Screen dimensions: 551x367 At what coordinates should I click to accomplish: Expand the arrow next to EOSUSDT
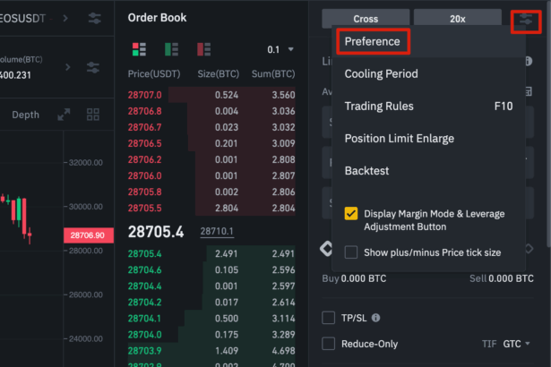66,18
